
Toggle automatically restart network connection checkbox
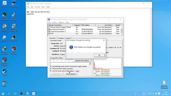tap(51, 66)
